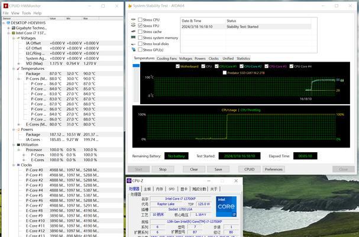Open the Help menu in HWMonitor
This screenshot has height=237, width=359.
point(37,13)
